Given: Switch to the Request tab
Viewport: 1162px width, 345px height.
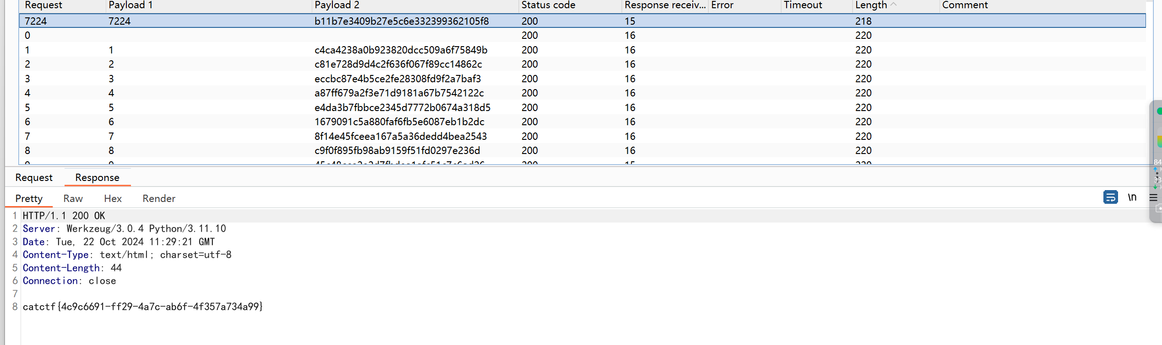Looking at the screenshot, I should coord(34,178).
